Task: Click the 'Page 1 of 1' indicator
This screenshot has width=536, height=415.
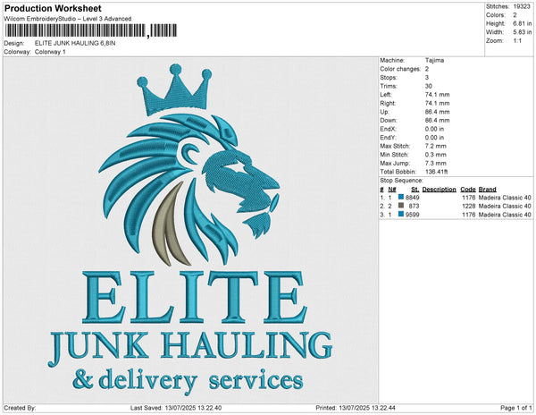Action: click(516, 408)
